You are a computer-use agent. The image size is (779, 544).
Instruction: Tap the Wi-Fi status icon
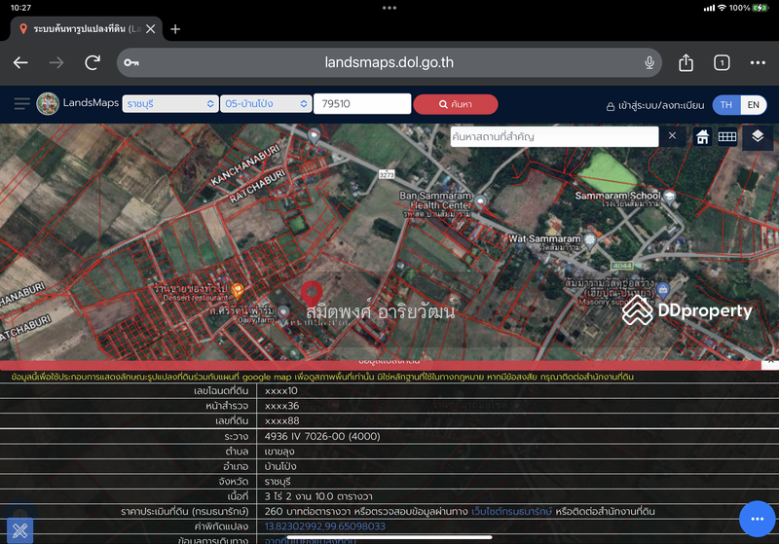point(722,8)
